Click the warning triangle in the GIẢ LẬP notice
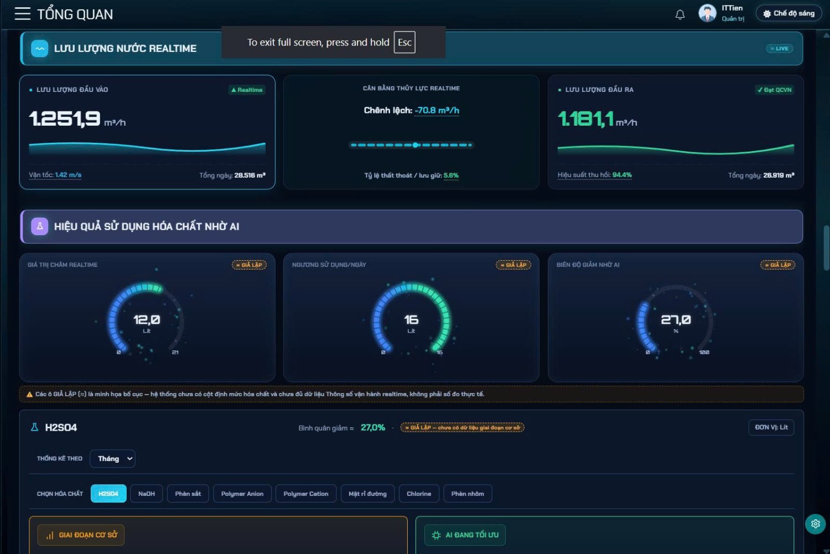830x554 pixels. coord(30,395)
